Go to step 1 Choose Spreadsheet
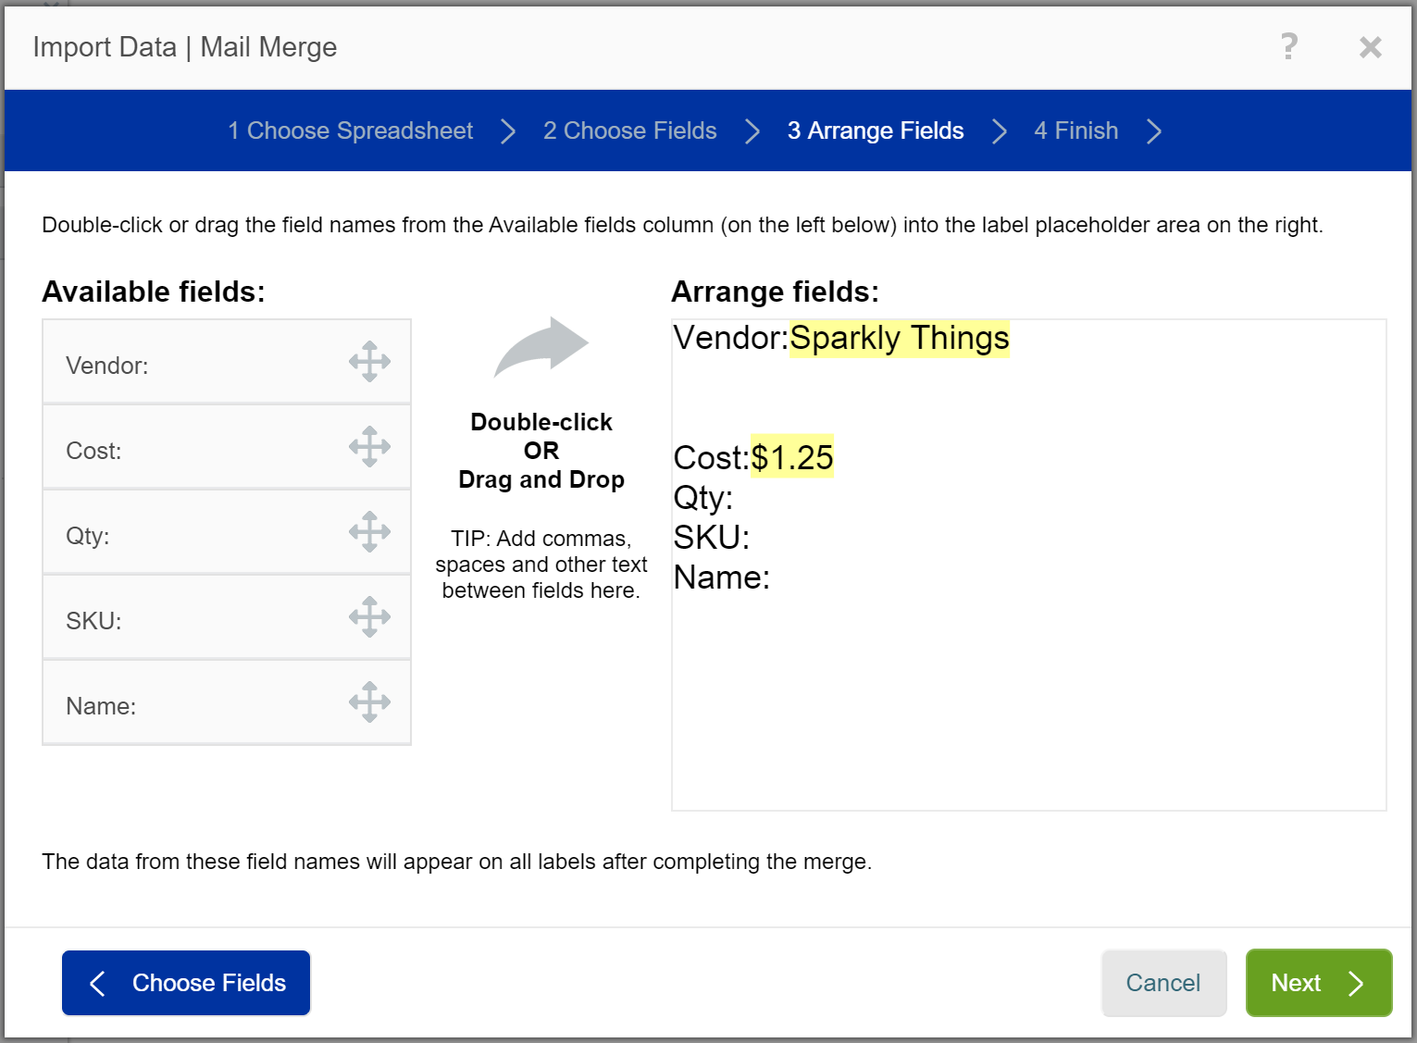Image resolution: width=1417 pixels, height=1043 pixels. (x=351, y=130)
